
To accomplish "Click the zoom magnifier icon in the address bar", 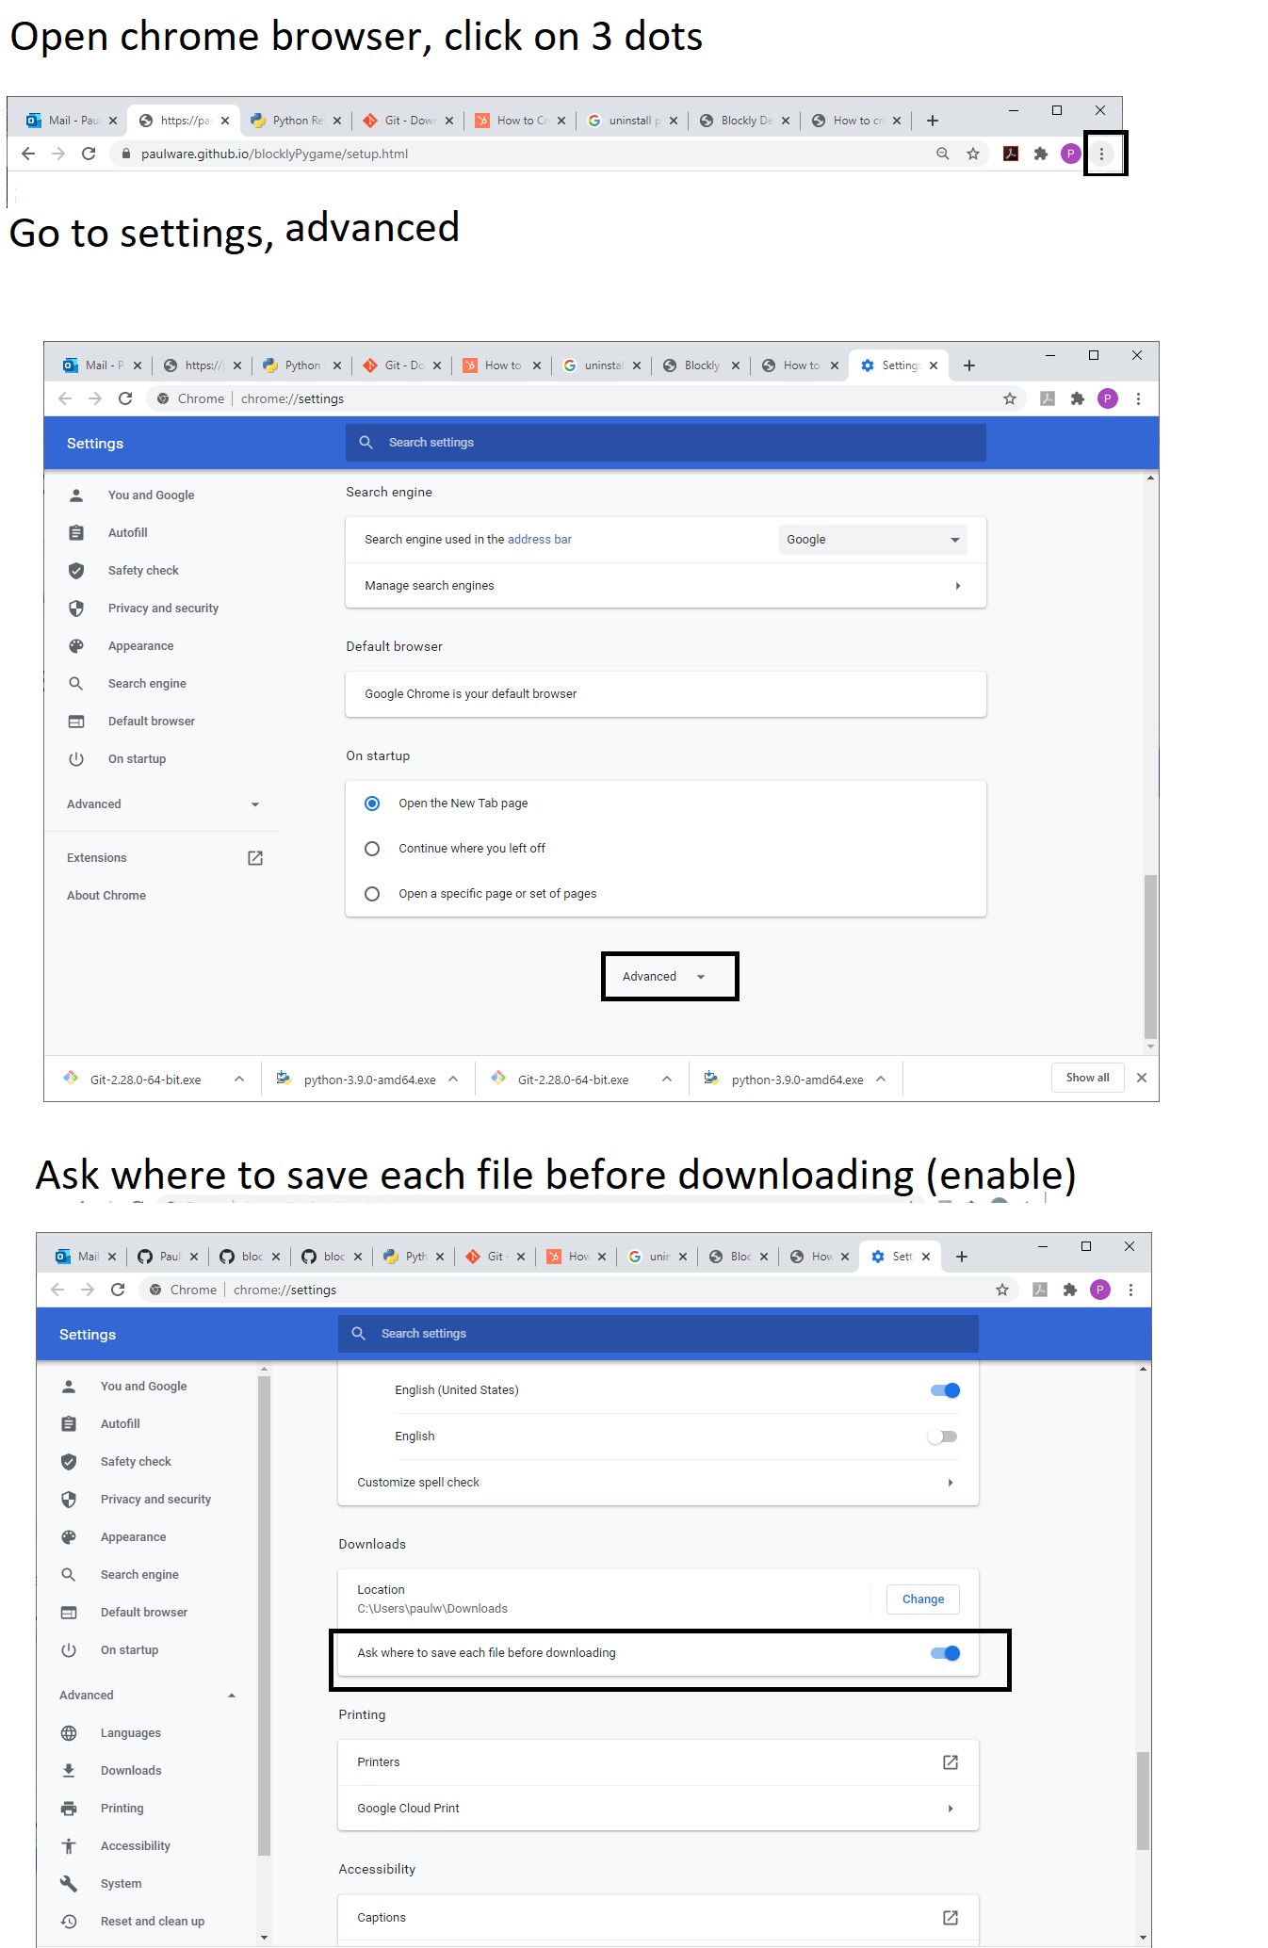I will click(942, 154).
